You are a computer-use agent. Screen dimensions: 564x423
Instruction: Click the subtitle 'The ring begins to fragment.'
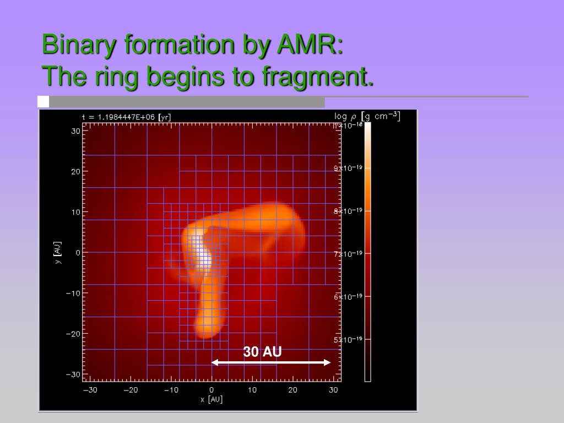click(x=208, y=76)
